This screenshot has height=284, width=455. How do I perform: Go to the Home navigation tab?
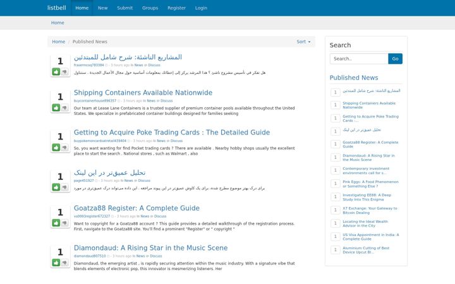pyautogui.click(x=82, y=8)
